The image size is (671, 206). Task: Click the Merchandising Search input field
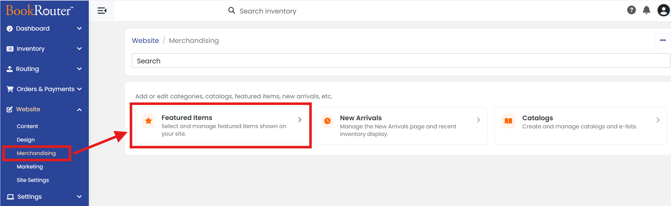(401, 61)
